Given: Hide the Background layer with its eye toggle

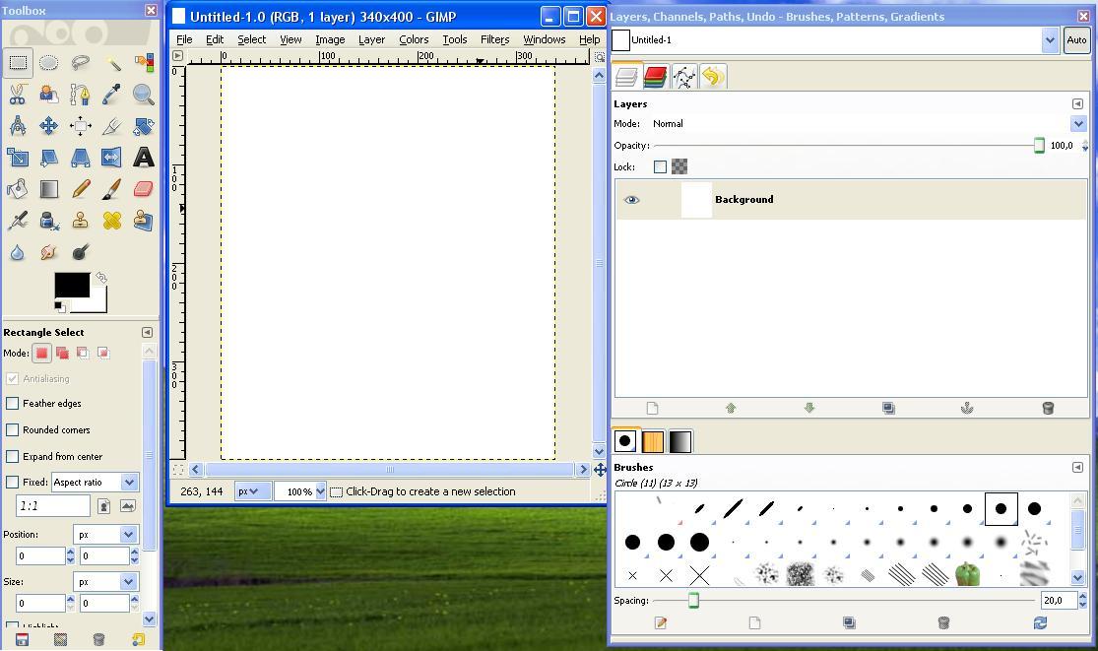Looking at the screenshot, I should point(631,199).
